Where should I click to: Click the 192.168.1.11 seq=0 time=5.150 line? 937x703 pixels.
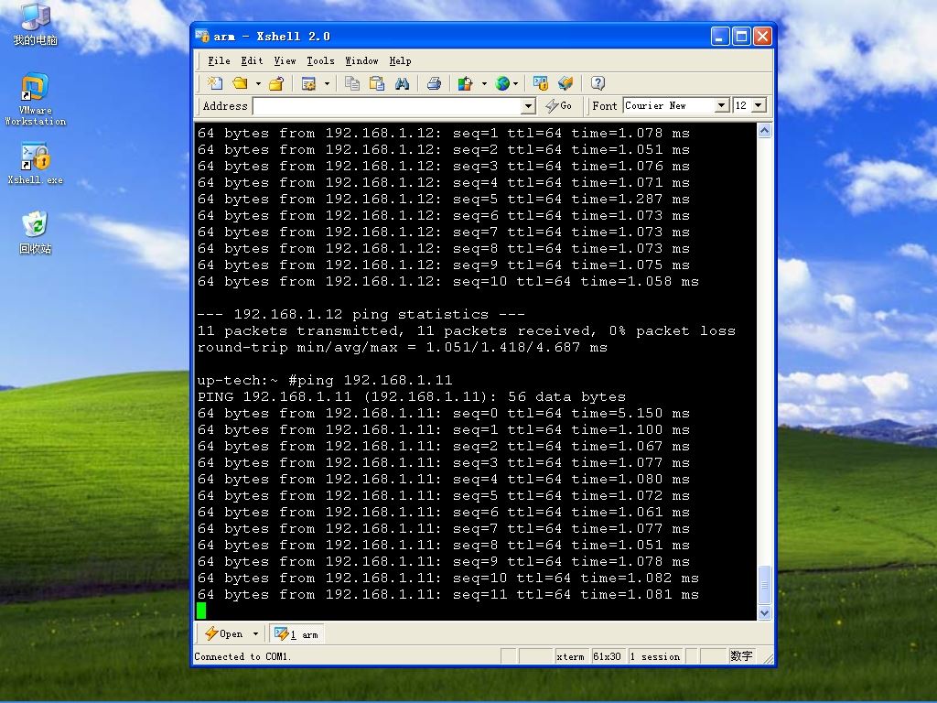click(444, 413)
